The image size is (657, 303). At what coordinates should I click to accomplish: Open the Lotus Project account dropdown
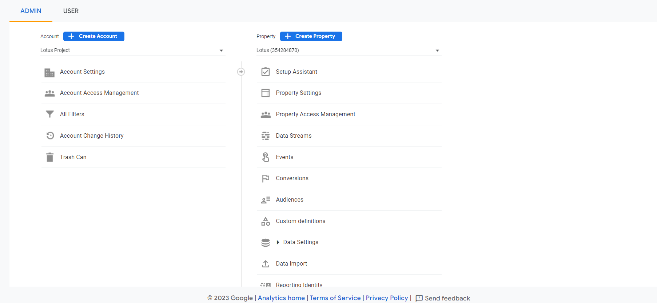coord(133,50)
